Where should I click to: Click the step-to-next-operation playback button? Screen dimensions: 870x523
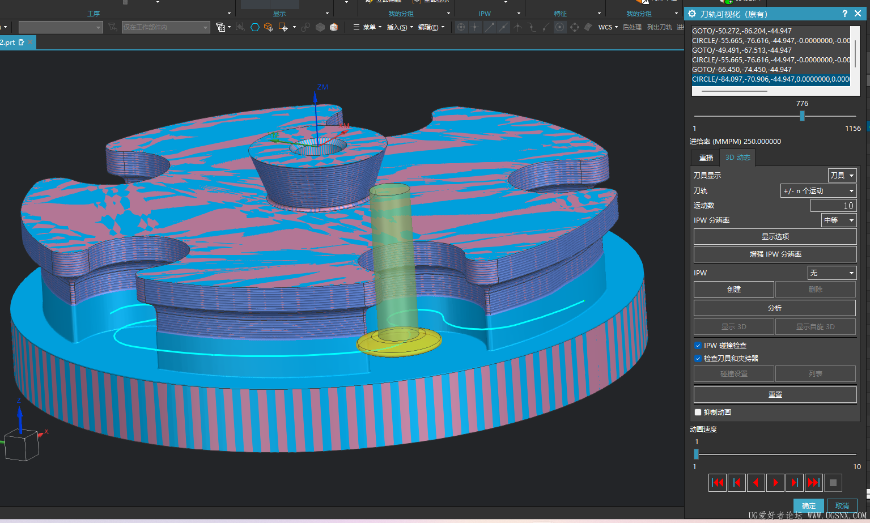tap(795, 483)
